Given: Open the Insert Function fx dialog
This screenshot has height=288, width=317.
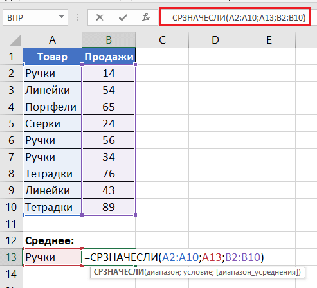Looking at the screenshot, I should [x=146, y=17].
